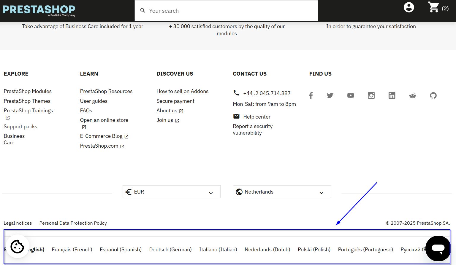The image size is (456, 265).
Task: Visit the Twitter profile icon
Action: [330, 95]
